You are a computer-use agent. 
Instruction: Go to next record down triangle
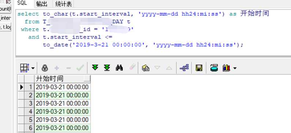tap(157, 68)
